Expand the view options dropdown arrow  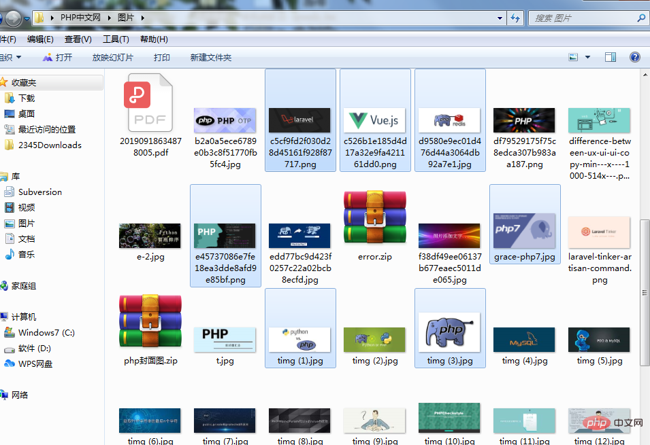tap(587, 57)
